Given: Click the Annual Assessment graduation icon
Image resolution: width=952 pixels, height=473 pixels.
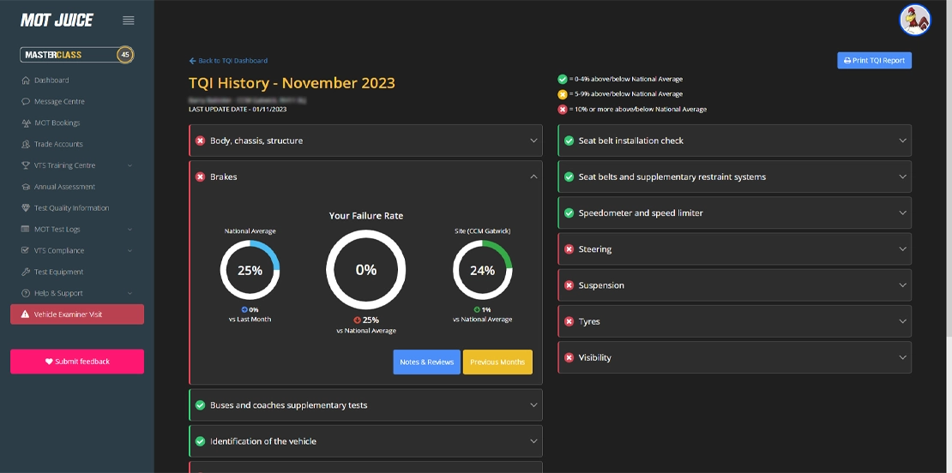Looking at the screenshot, I should (26, 187).
